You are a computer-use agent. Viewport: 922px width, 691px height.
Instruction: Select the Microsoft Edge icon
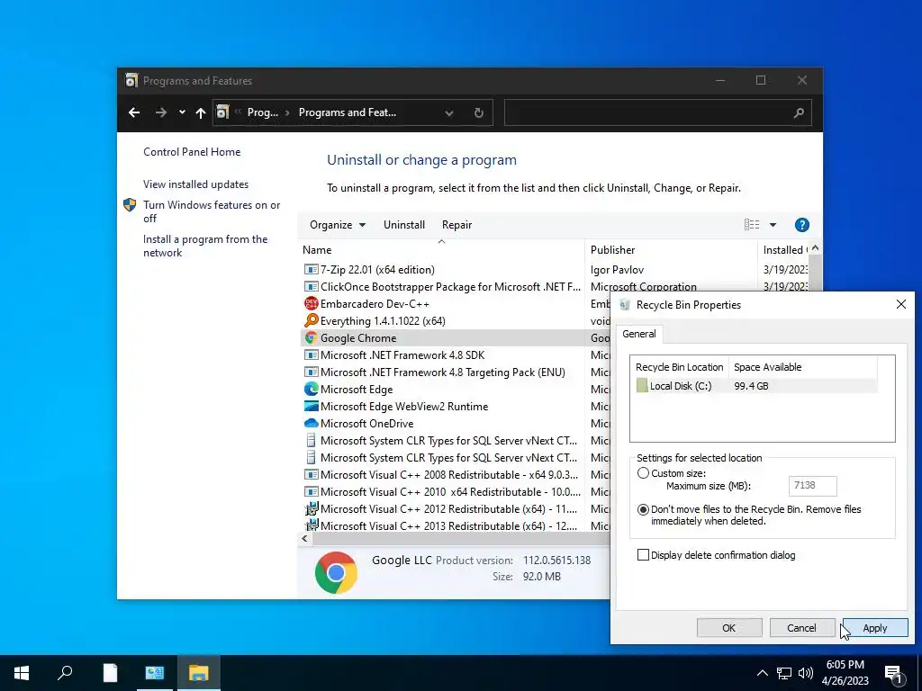click(311, 389)
